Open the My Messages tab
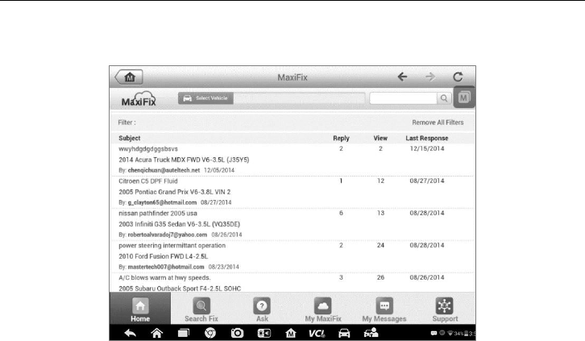Screen dimensions: 585x341 [x=384, y=309]
